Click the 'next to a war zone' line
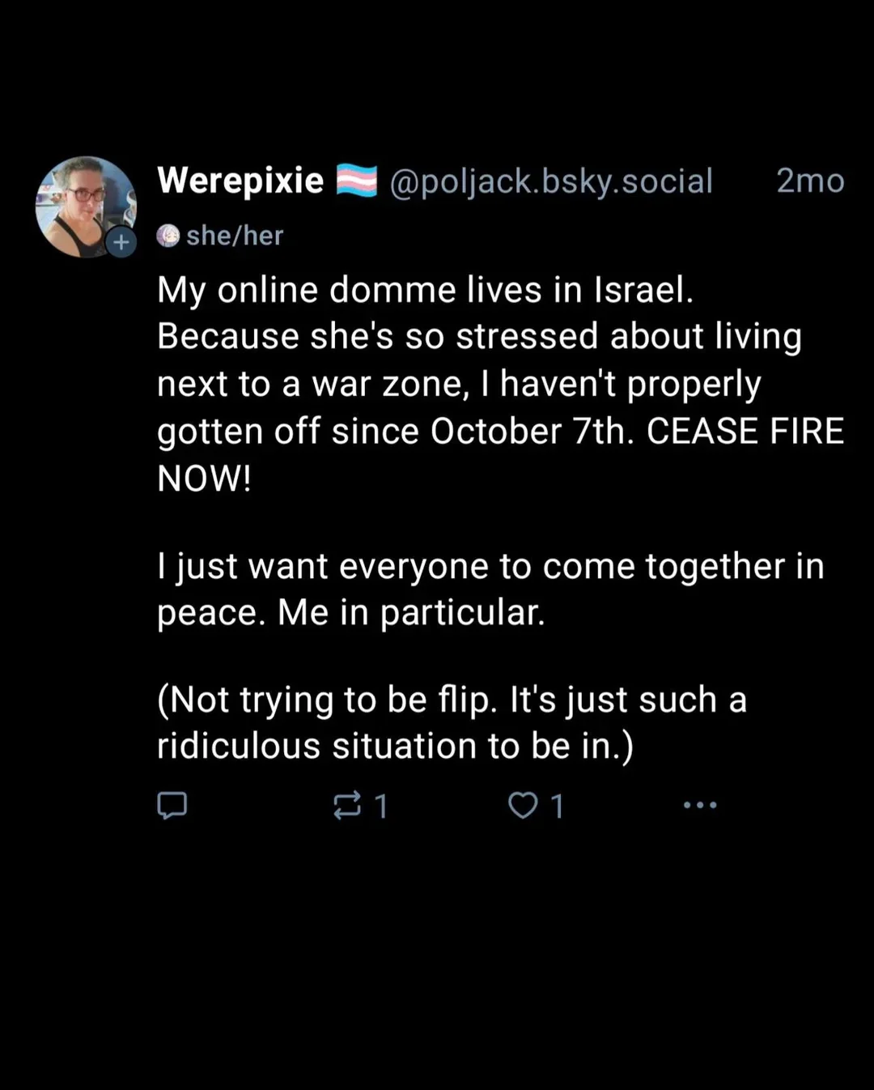This screenshot has width=874, height=1090. pos(458,384)
